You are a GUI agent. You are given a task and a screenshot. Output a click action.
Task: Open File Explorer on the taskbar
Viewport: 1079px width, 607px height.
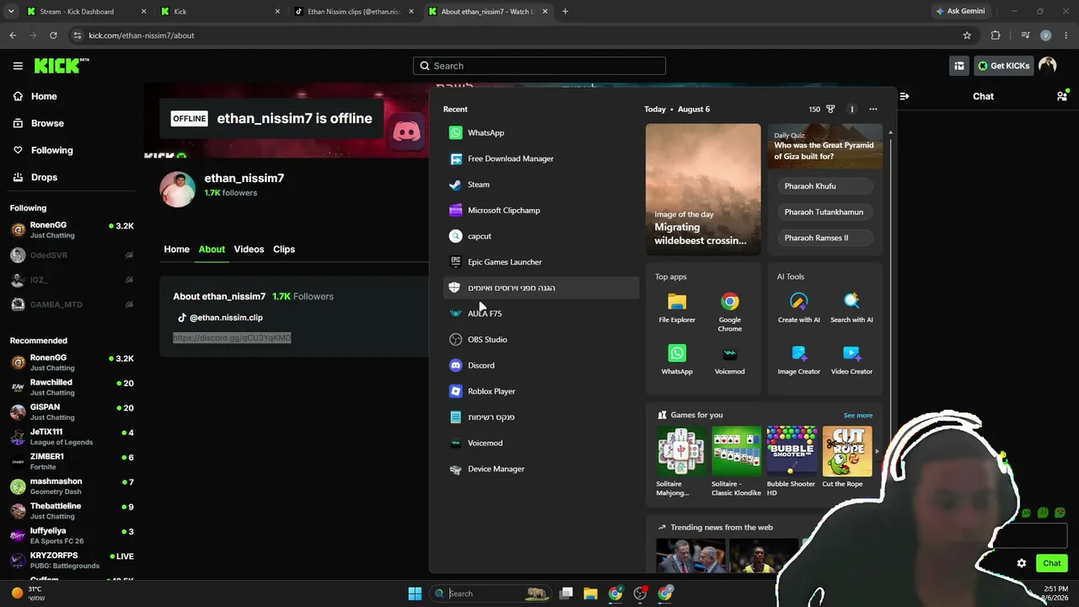590,594
